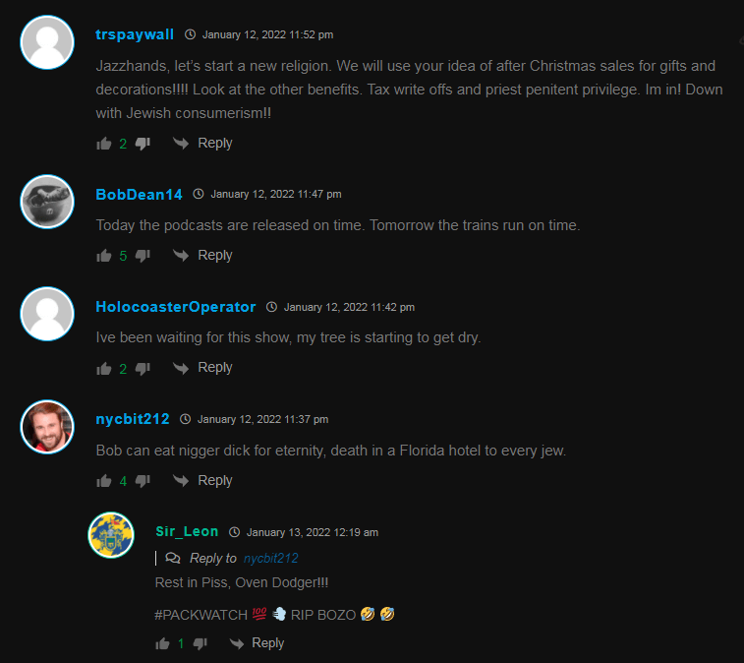Downvote HolocoasterOperator's comment
This screenshot has width=744, height=663.
tap(143, 368)
